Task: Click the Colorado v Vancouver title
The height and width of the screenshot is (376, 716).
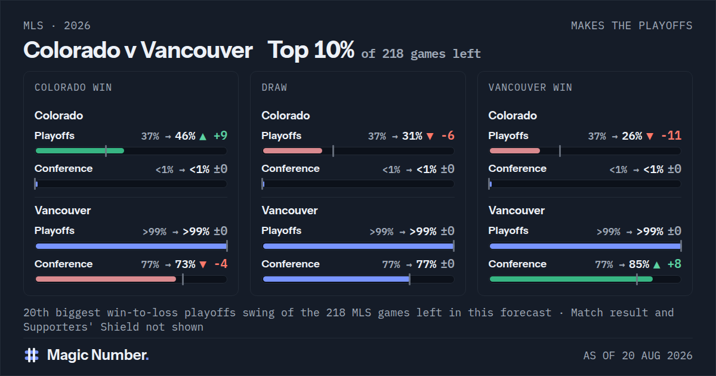Action: pos(138,50)
